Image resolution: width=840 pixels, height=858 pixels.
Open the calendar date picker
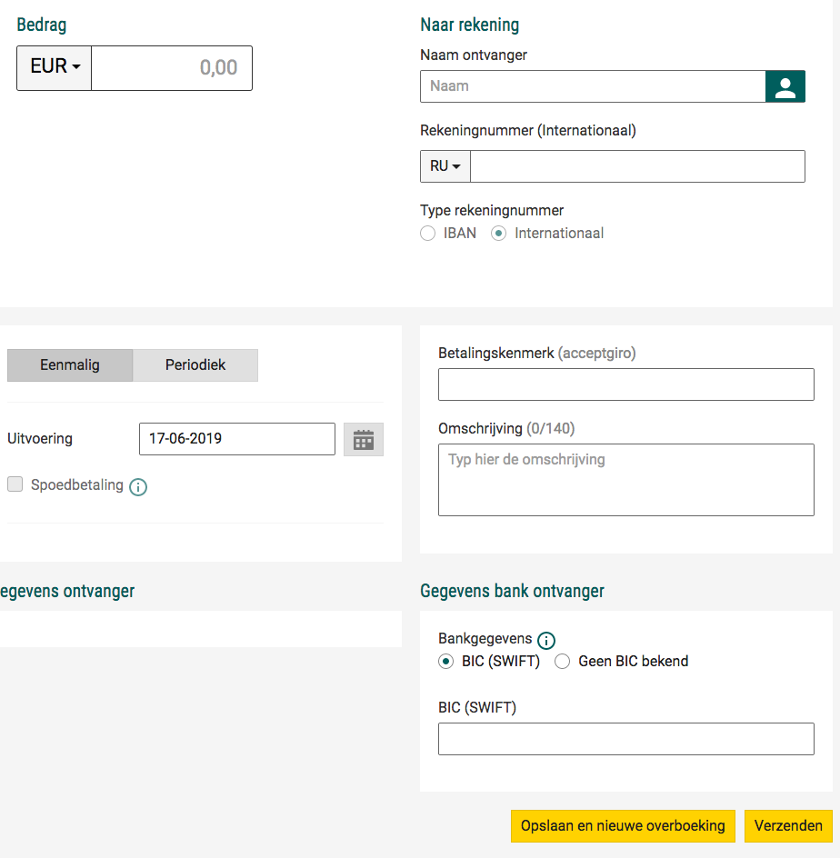click(364, 439)
